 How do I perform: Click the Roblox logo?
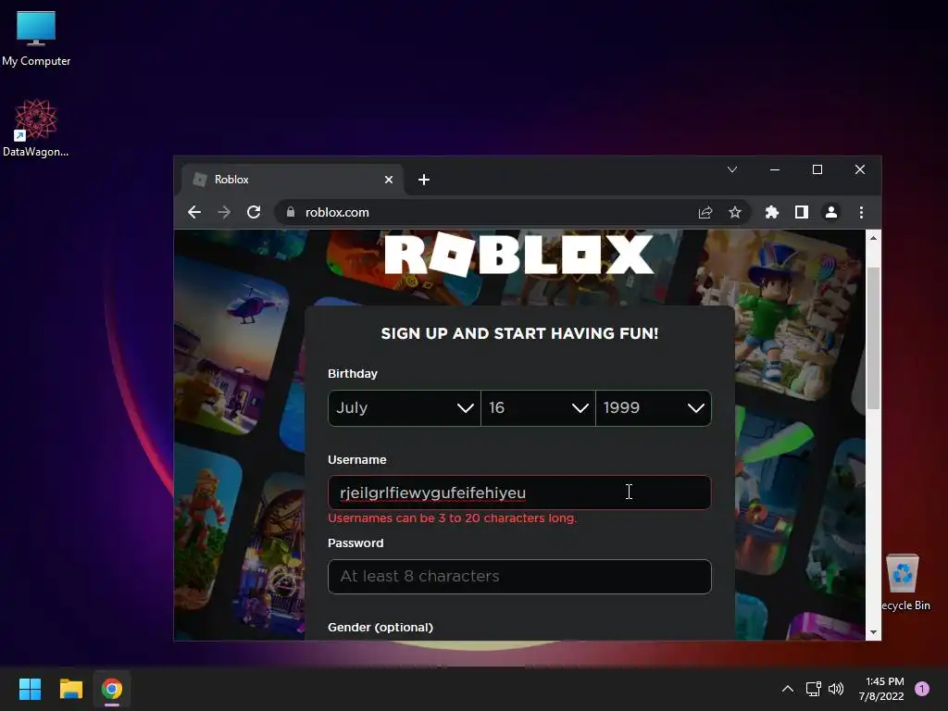[x=518, y=255]
